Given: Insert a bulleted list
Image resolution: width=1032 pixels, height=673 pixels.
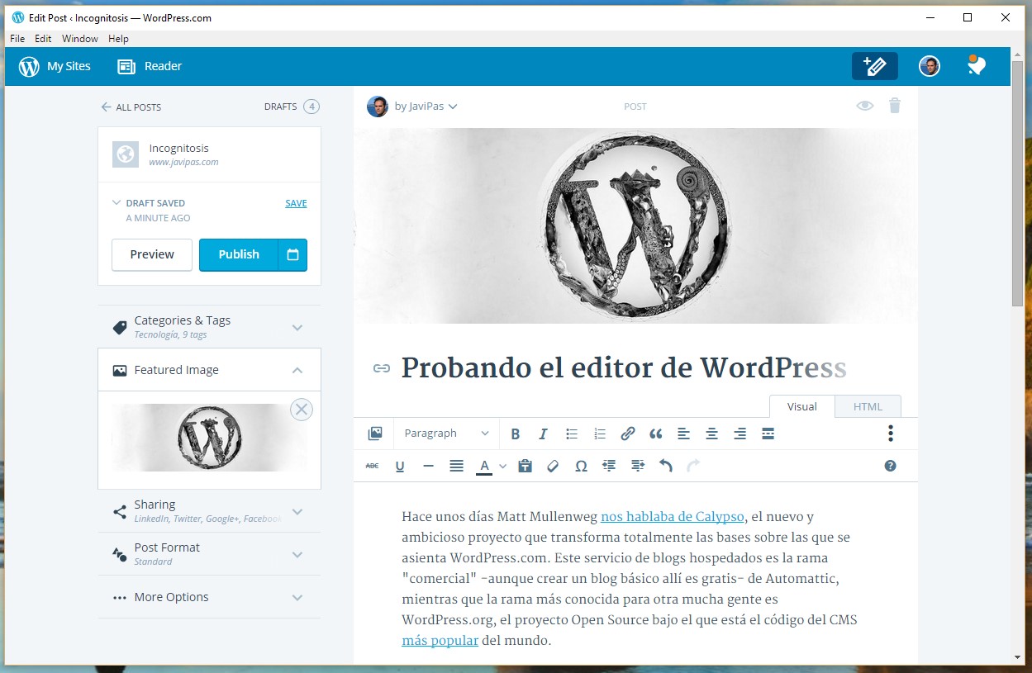Looking at the screenshot, I should [572, 434].
